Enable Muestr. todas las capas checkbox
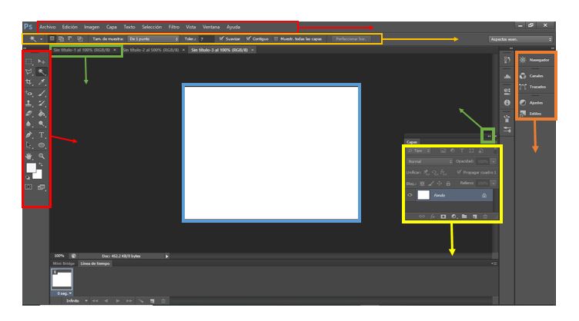579x321 pixels. pyautogui.click(x=277, y=38)
